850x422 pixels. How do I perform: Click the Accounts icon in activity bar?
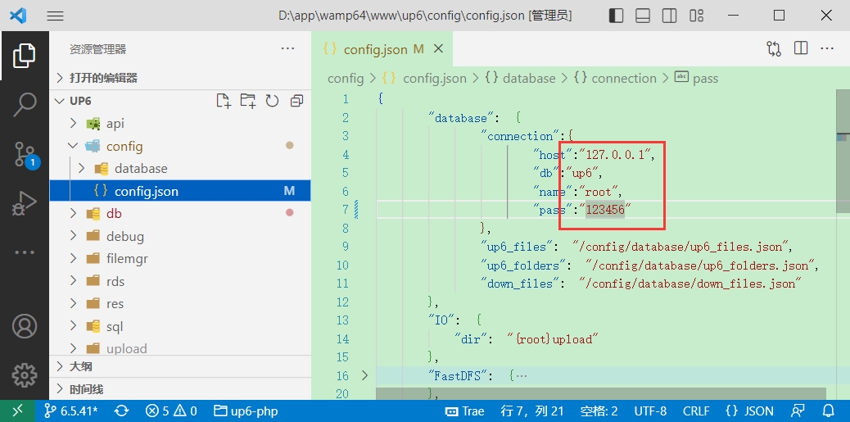tap(25, 326)
